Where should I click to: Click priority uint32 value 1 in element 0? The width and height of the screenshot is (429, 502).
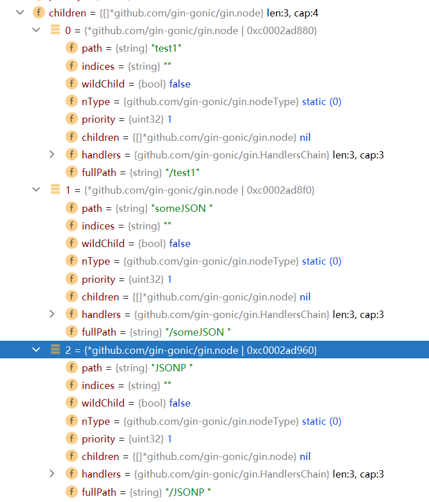click(x=170, y=119)
